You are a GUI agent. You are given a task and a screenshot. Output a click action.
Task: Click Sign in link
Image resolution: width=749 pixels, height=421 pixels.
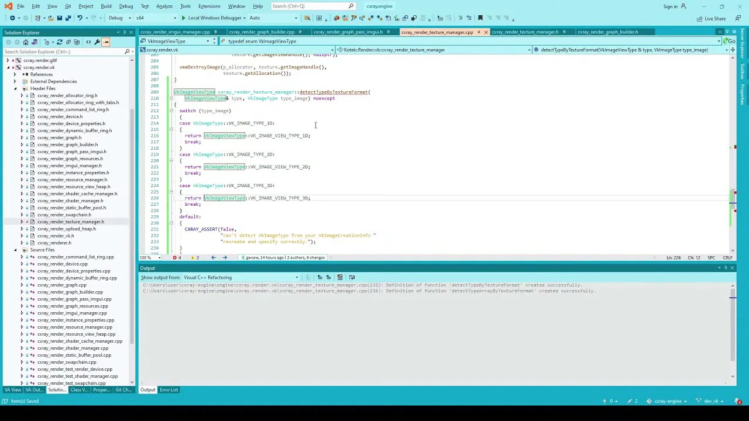[671, 6]
